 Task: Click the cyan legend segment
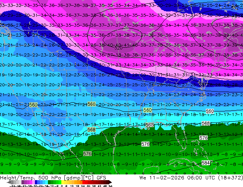click(x=46, y=182)
